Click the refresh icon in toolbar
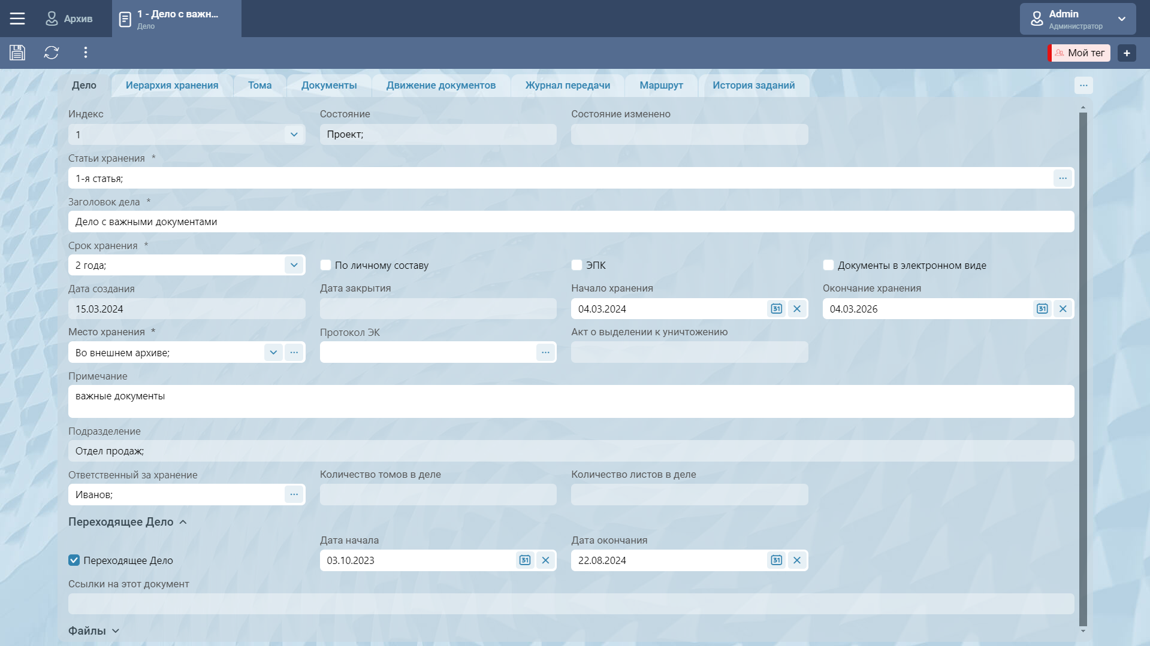The width and height of the screenshot is (1150, 646). [x=52, y=53]
